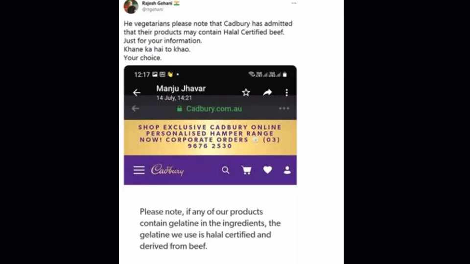470x264 pixels.
Task: Open the Cadbury hamburger menu
Action: tap(139, 170)
